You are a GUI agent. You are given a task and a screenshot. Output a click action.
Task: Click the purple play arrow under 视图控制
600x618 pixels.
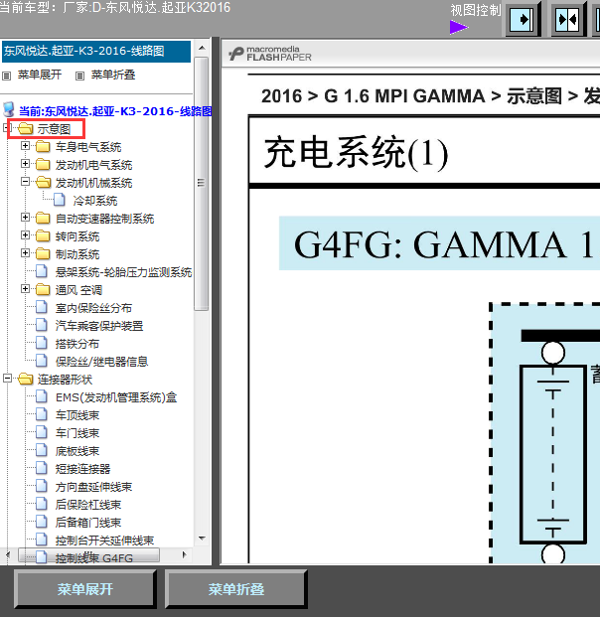(x=459, y=28)
